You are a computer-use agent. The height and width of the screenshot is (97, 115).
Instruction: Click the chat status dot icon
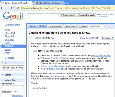[x=5, y=63]
